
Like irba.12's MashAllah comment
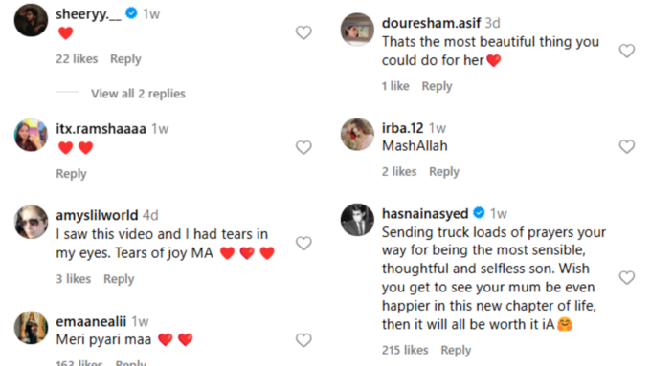click(x=627, y=146)
